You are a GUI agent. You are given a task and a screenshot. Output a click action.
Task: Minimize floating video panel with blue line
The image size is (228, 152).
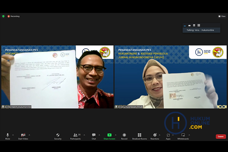185,25
